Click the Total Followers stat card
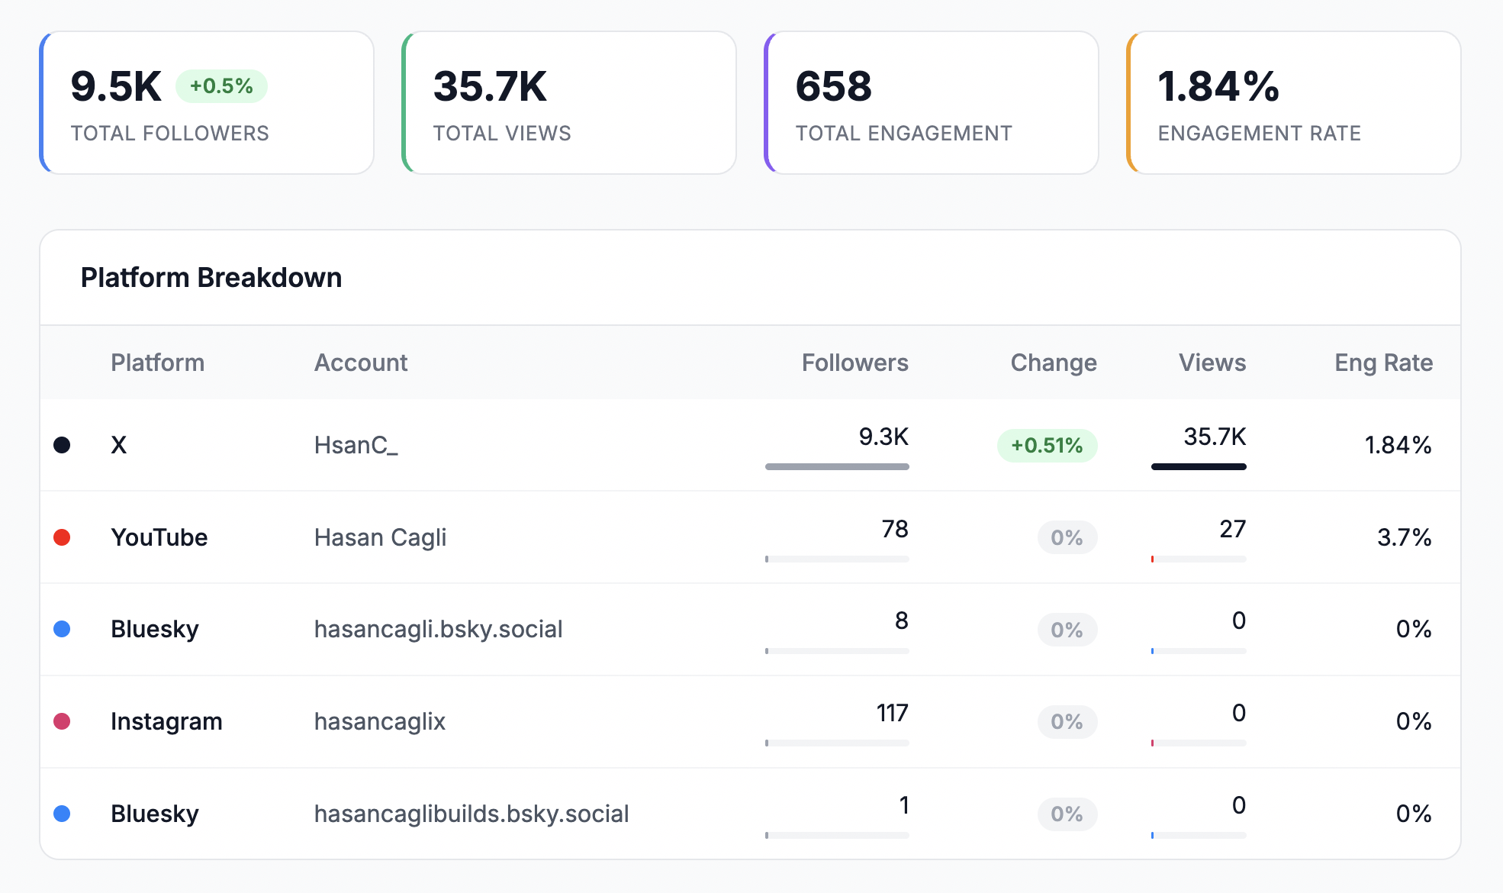Image resolution: width=1503 pixels, height=893 pixels. pyautogui.click(x=207, y=102)
